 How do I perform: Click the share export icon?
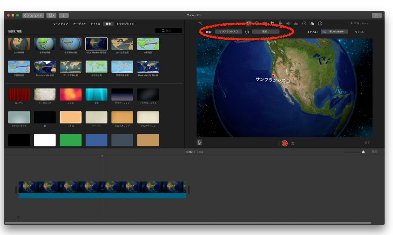pos(377,15)
